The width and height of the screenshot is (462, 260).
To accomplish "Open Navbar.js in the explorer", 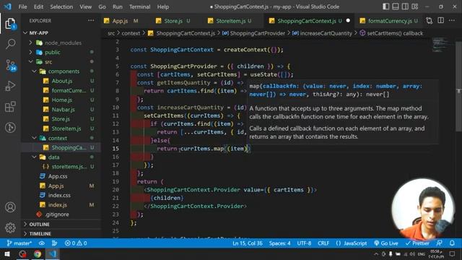I will click(x=61, y=109).
